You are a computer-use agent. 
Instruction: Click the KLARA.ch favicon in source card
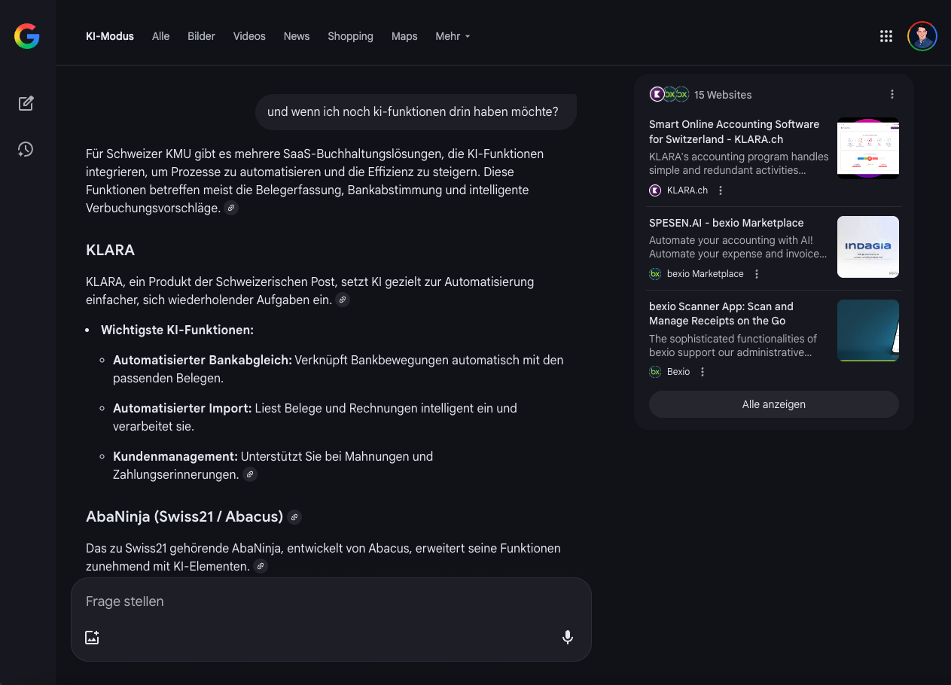point(655,190)
